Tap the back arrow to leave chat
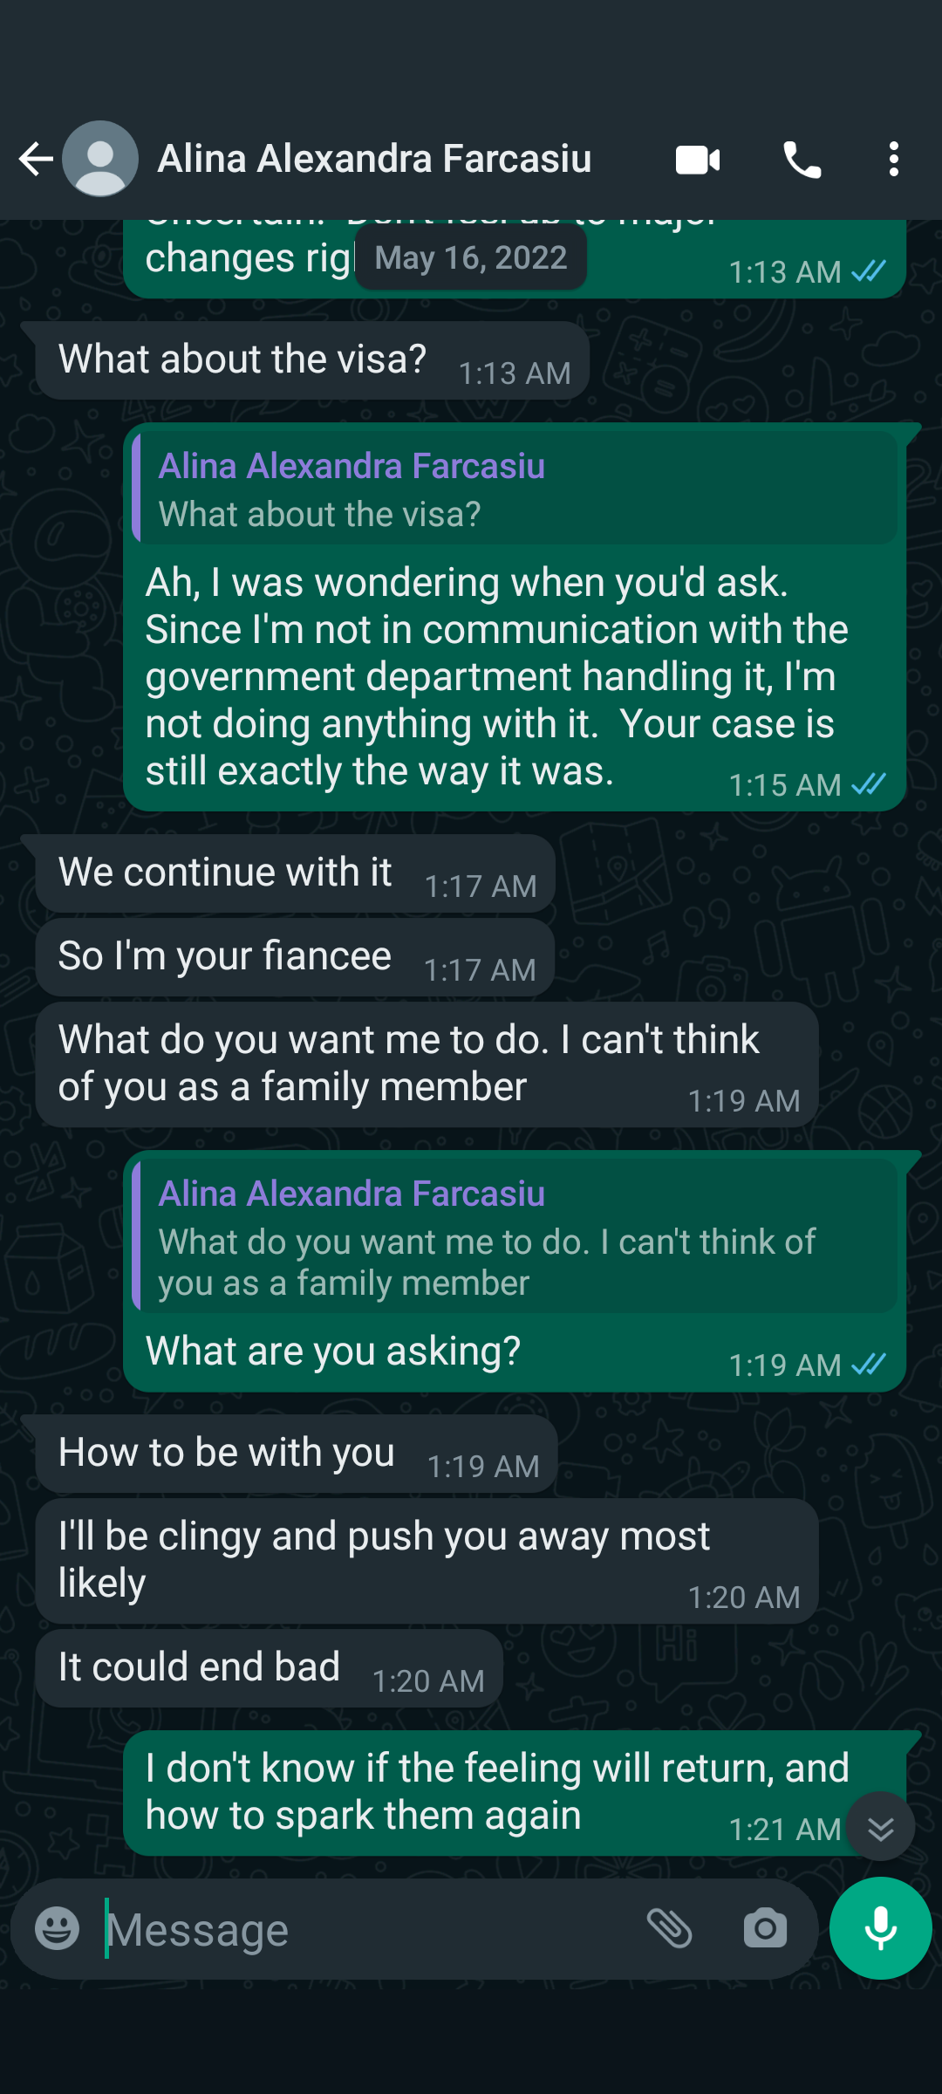This screenshot has height=2094, width=942. click(x=36, y=159)
